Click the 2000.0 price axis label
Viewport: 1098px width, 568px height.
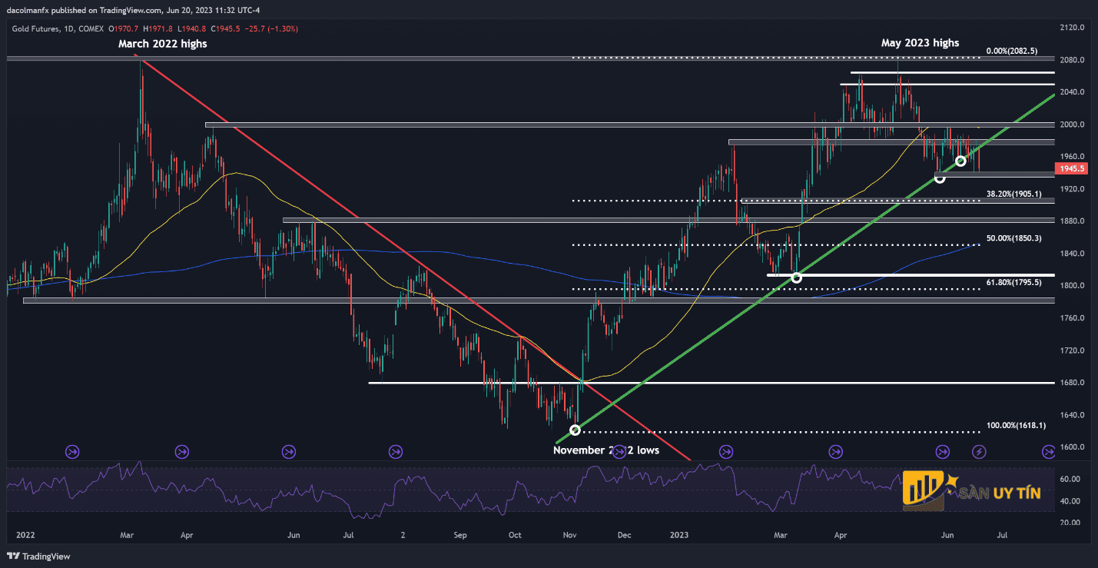pyautogui.click(x=1070, y=125)
